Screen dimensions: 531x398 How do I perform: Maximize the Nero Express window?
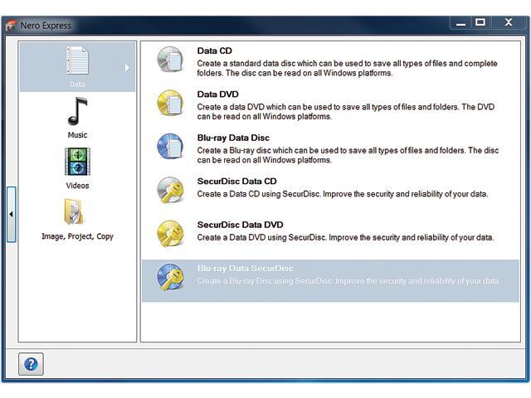480,22
